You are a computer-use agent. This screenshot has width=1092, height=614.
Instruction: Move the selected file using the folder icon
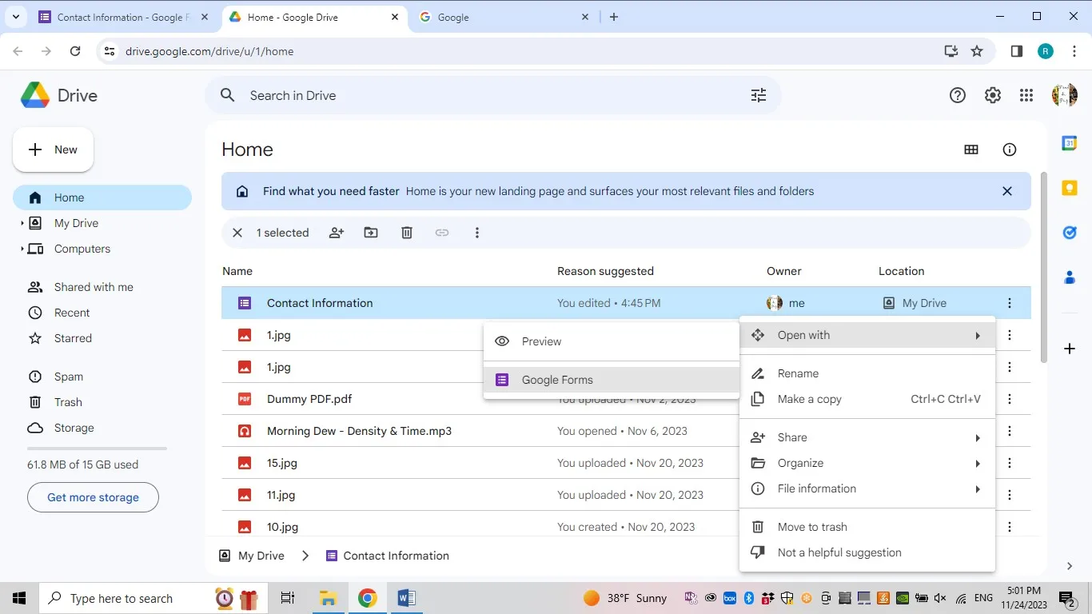coord(370,233)
